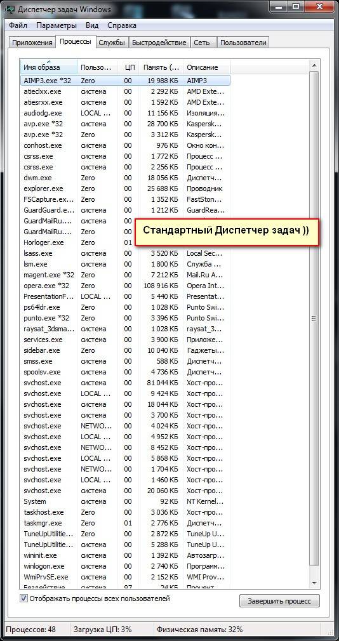Select the lsass.exe process
Viewport: 339px width, 641px height.
125,253
